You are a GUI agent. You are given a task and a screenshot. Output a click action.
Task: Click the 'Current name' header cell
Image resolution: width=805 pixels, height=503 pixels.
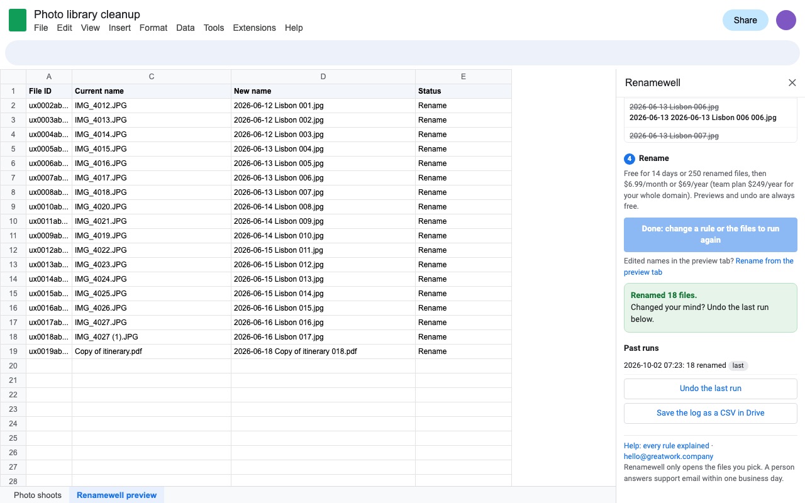[152, 91]
